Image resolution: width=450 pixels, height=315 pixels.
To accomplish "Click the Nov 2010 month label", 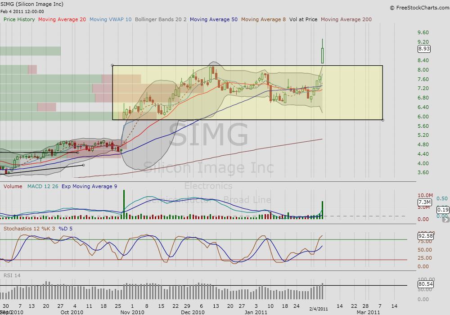I will pos(132,312).
